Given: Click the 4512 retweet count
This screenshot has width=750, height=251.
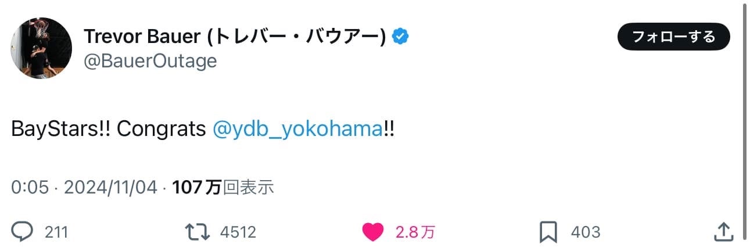Looking at the screenshot, I should (x=238, y=232).
